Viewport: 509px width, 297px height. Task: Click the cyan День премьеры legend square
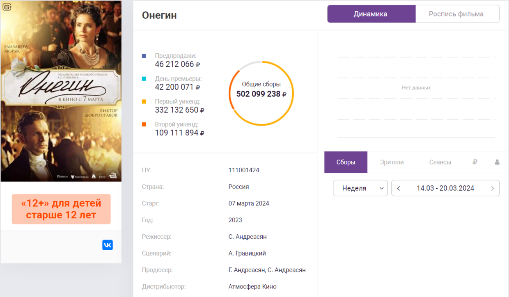tap(144, 78)
